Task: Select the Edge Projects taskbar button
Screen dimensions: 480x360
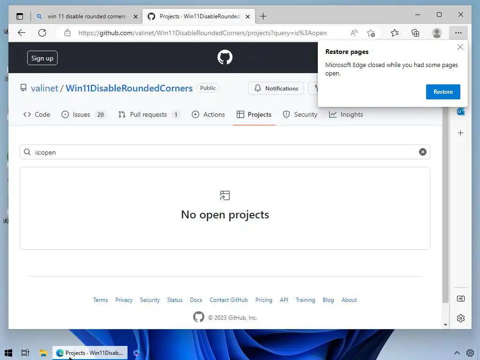Action: tap(90, 353)
